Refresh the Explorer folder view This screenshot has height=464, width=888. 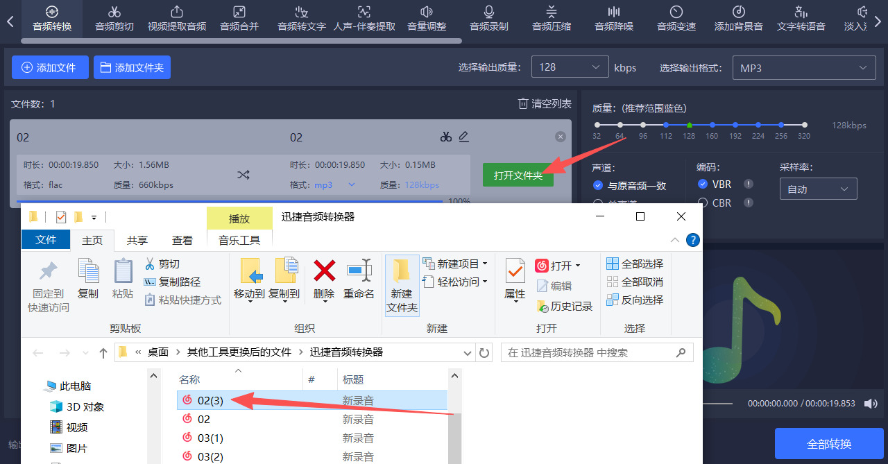pos(484,352)
